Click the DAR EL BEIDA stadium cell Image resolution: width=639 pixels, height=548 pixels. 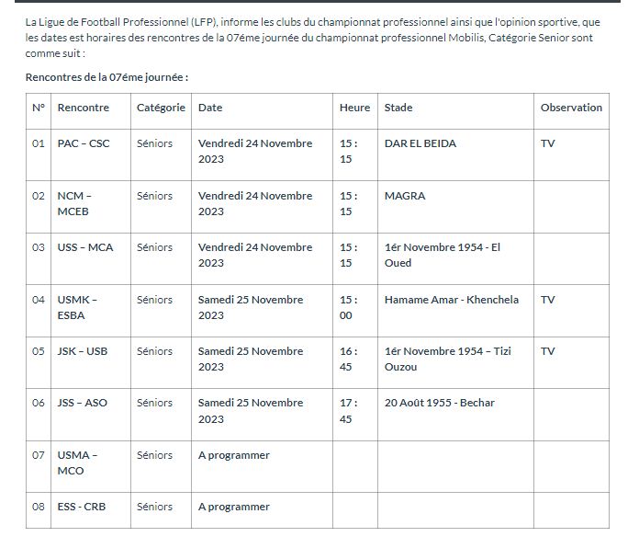(420, 143)
